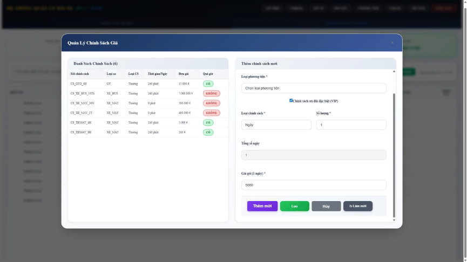Expand the Loại chính sách dropdown showing Ngày
Image resolution: width=467 pixels, height=262 pixels.
276,125
